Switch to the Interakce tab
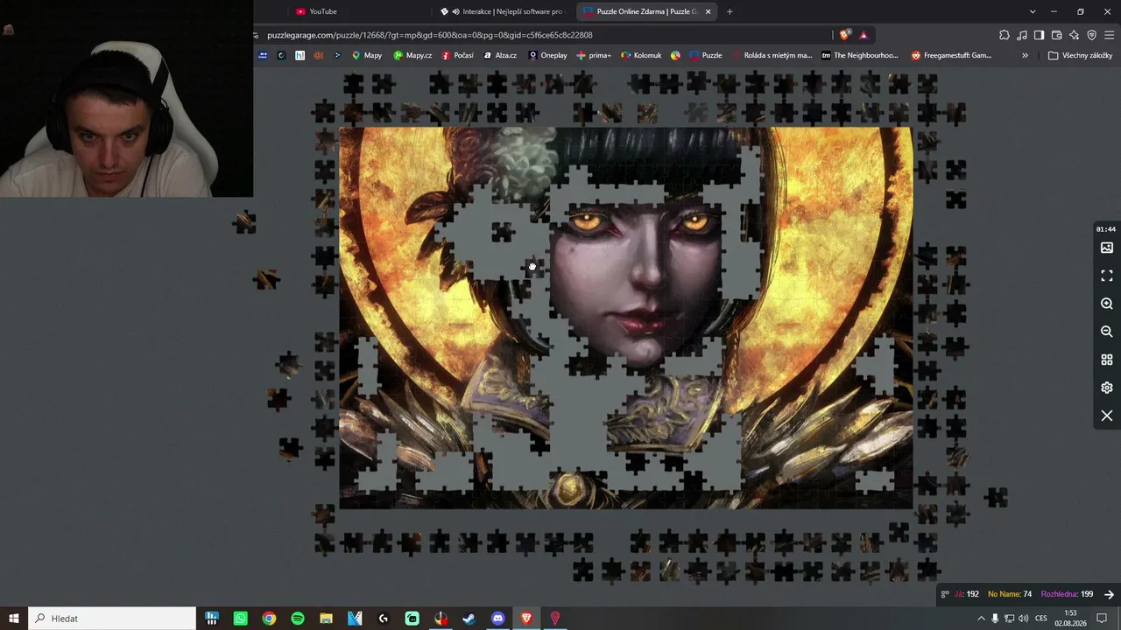This screenshot has width=1121, height=630. (501, 11)
